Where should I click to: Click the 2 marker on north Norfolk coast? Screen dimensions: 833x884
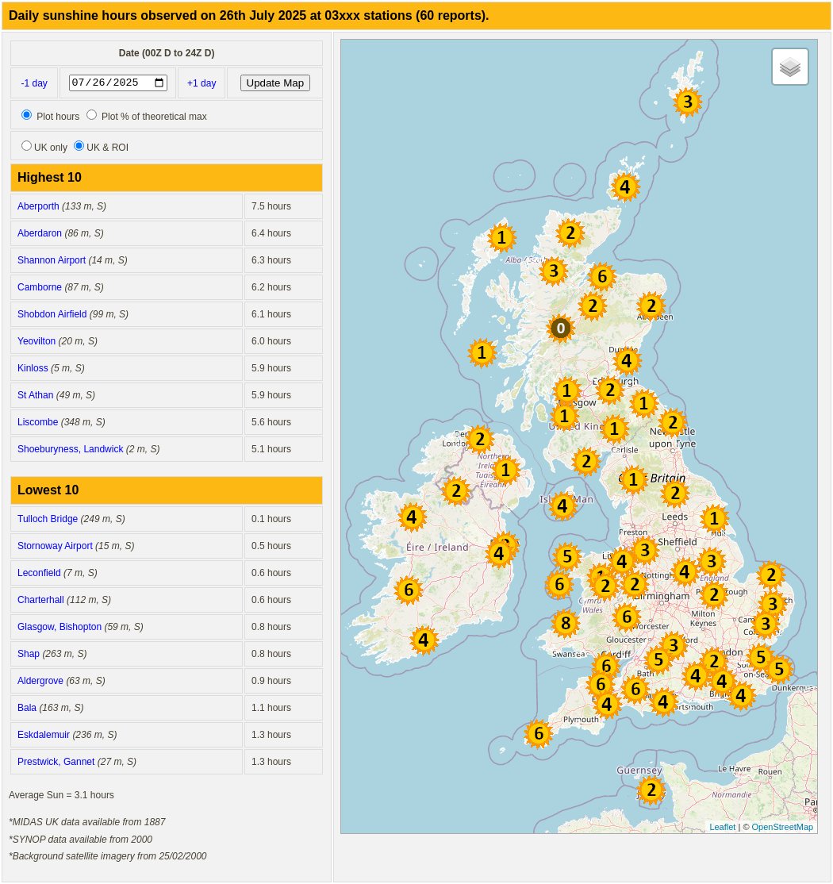(x=770, y=575)
